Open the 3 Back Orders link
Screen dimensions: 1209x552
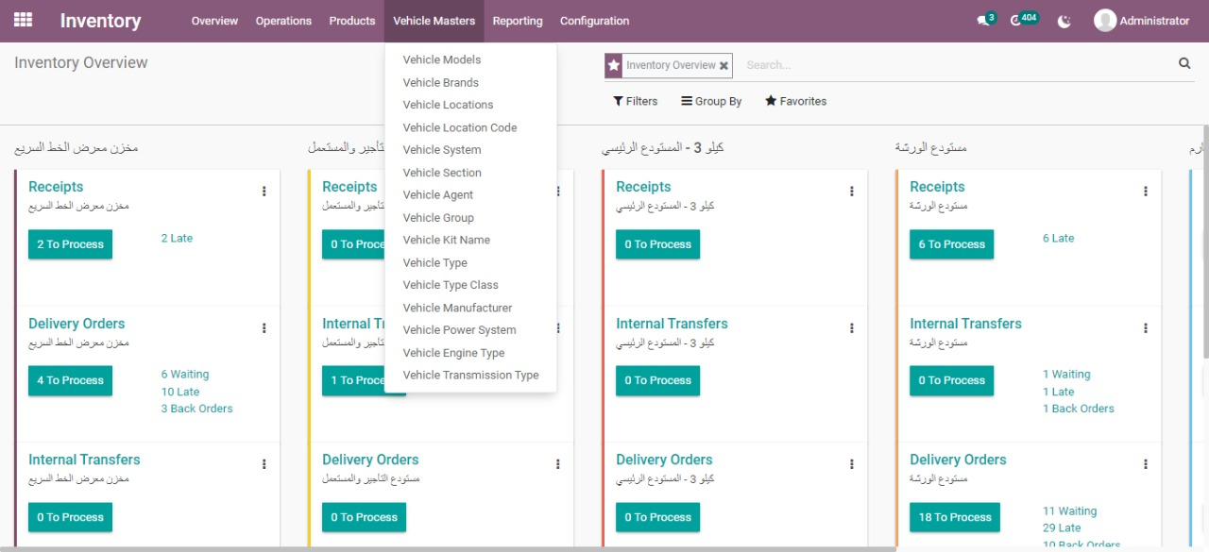[196, 409]
